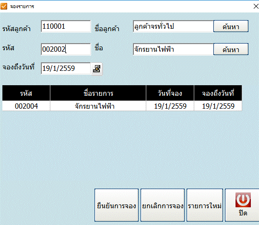Screen dimensions: 259x225
Task: Open the calendar date picker icon
Action: coord(97,69)
